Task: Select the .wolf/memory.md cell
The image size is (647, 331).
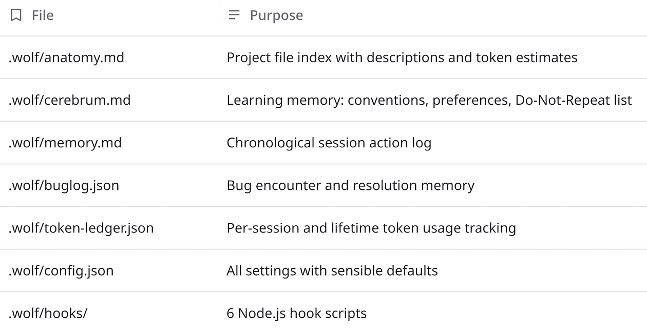Action: point(65,143)
